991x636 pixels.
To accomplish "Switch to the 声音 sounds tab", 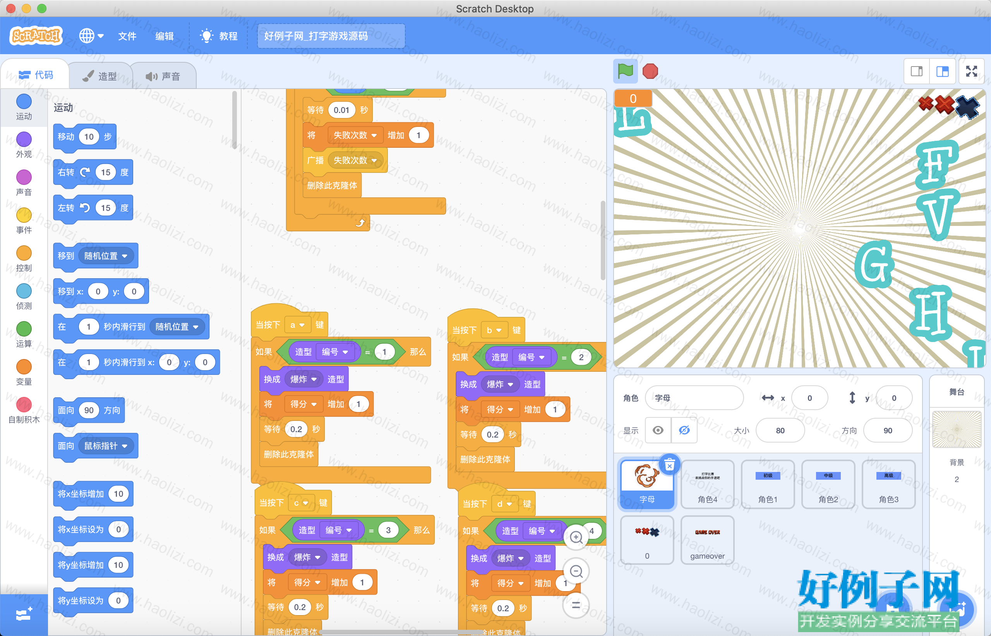I will click(x=163, y=76).
